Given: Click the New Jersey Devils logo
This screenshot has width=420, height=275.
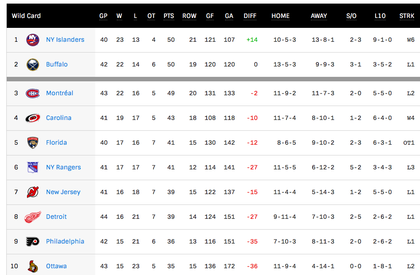Looking at the screenshot, I should tap(32, 192).
